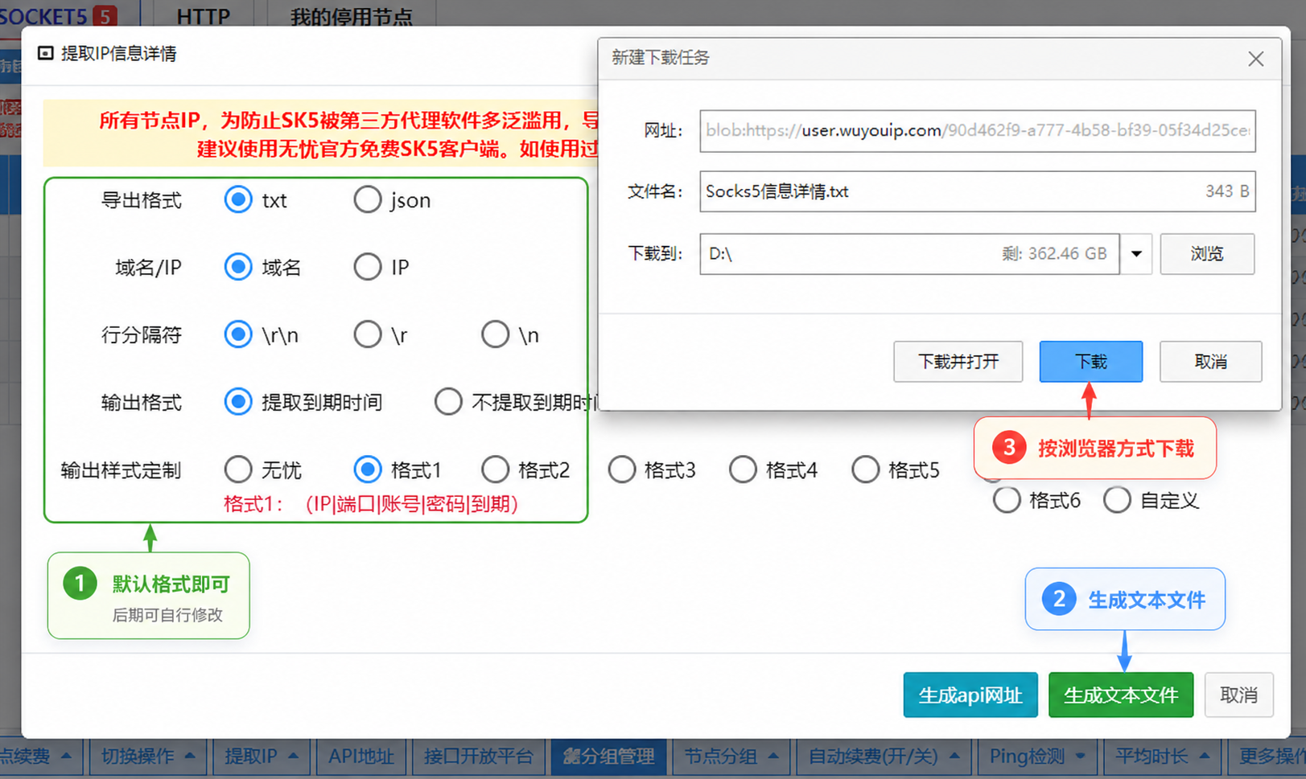Click the blue 下载 button

point(1090,362)
